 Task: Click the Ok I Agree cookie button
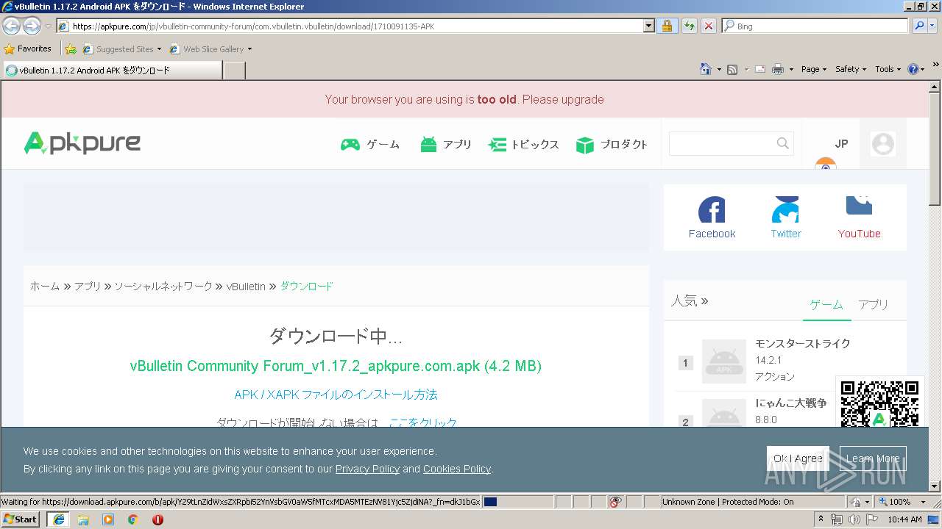coord(798,458)
